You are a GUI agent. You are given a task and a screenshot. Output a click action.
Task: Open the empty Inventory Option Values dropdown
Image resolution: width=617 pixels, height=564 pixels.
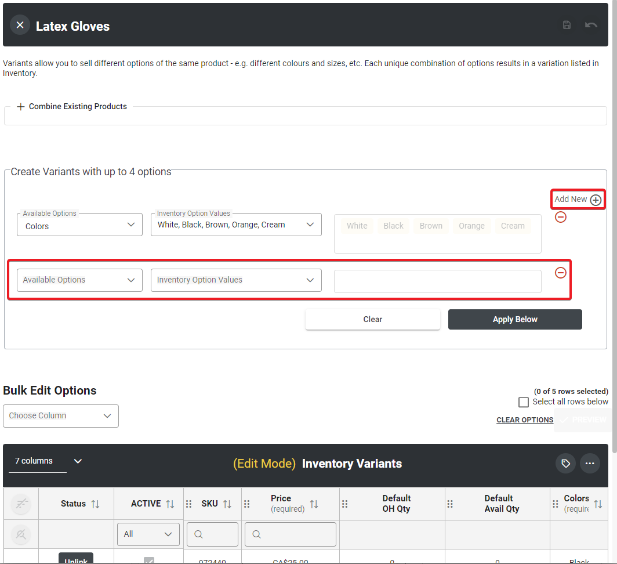[236, 280]
